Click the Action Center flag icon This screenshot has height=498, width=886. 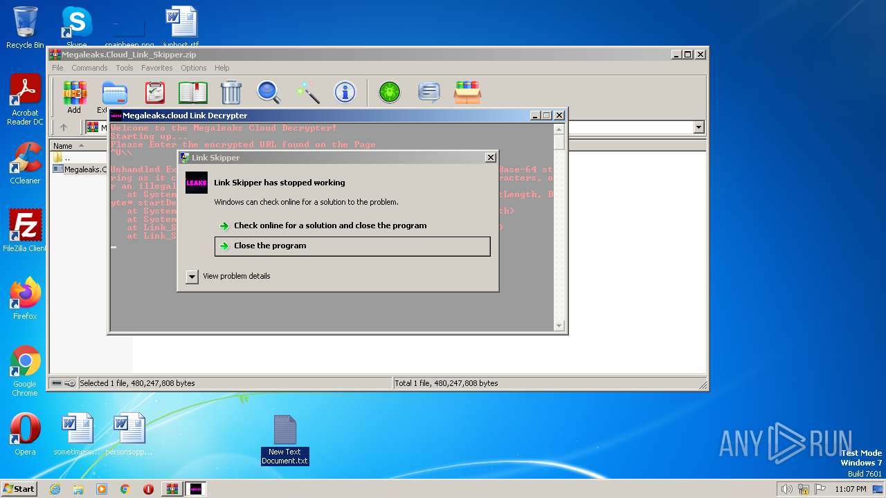(x=820, y=489)
